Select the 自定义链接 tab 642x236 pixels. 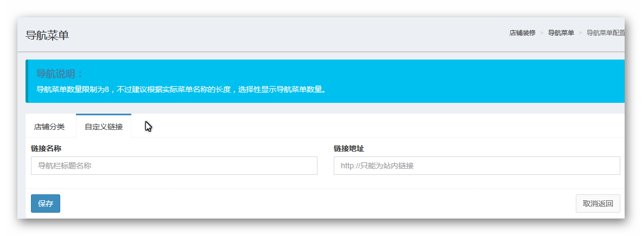104,127
